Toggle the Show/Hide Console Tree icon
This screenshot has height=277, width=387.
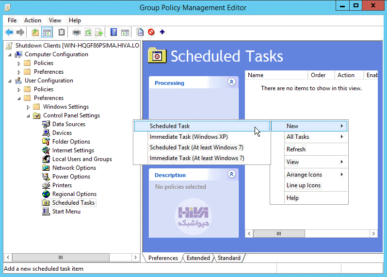click(47, 32)
